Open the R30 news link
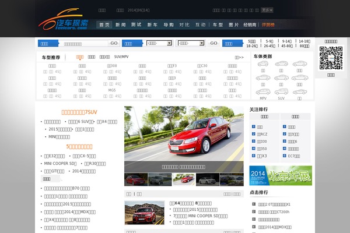 pyautogui.click(x=95, y=164)
